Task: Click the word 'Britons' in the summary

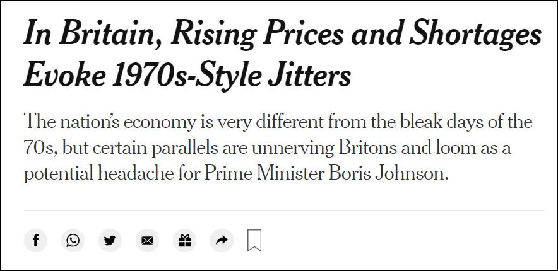Action: tap(367, 147)
